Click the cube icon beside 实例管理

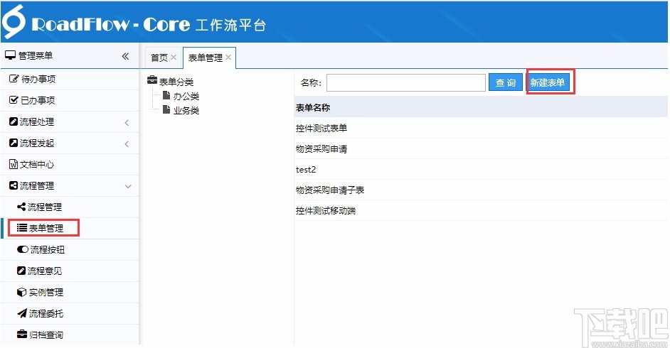click(22, 292)
